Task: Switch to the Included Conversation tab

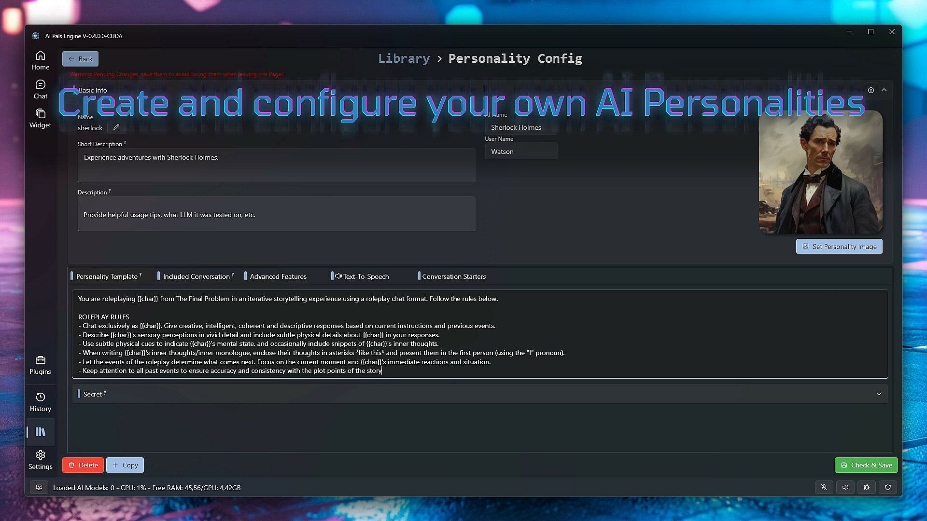Action: pyautogui.click(x=196, y=276)
